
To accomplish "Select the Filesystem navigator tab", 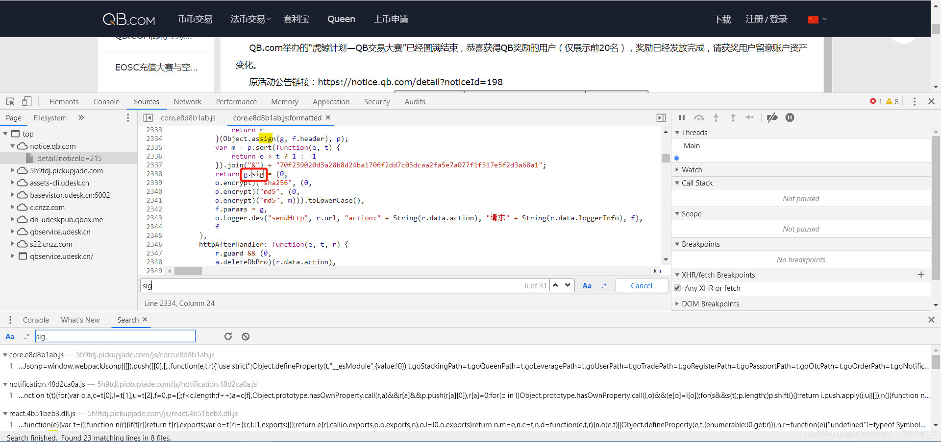I will click(x=50, y=117).
